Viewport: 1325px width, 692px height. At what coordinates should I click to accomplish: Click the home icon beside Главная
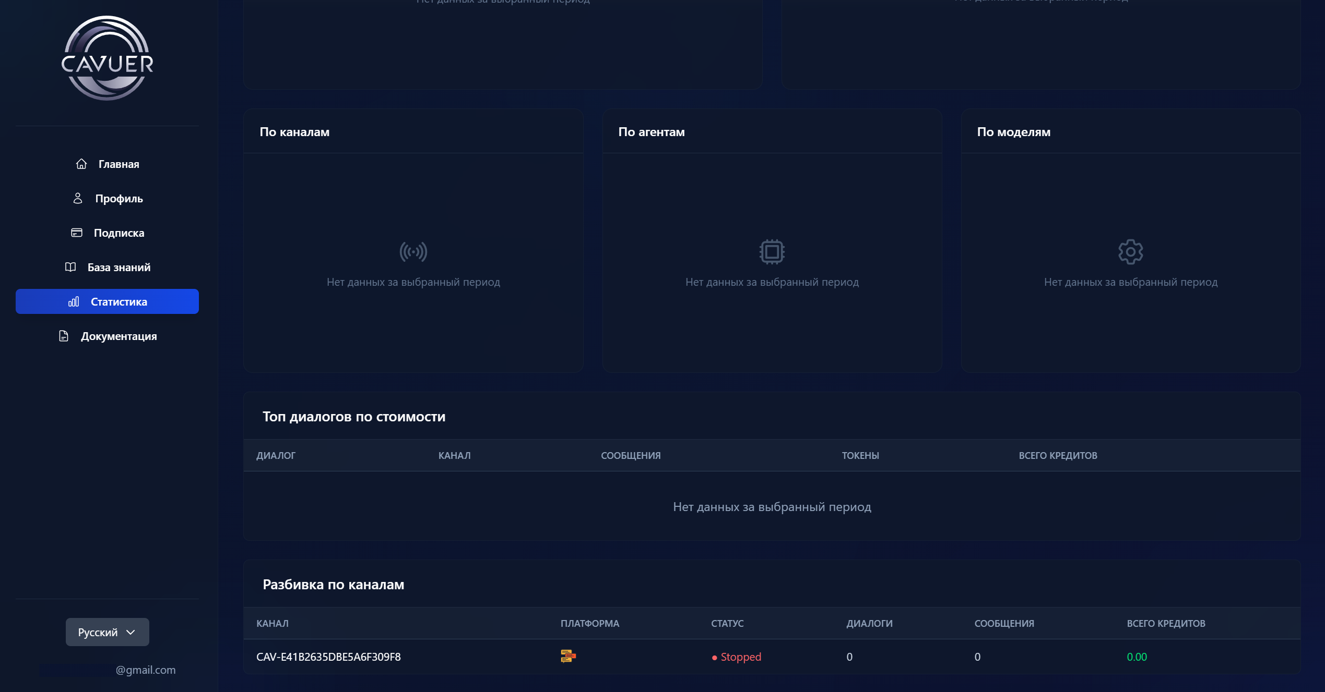tap(81, 164)
